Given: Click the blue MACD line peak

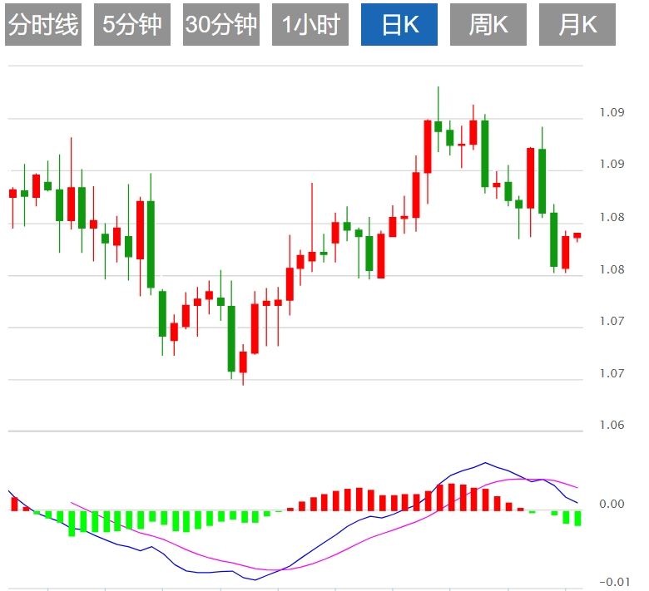Looking at the screenshot, I should pos(485,463).
